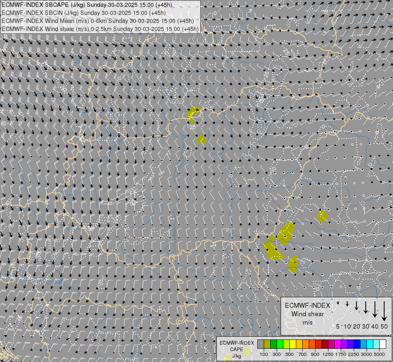Pick the orange swatch just after 700
The image size is (393, 362).
(x=306, y=344)
